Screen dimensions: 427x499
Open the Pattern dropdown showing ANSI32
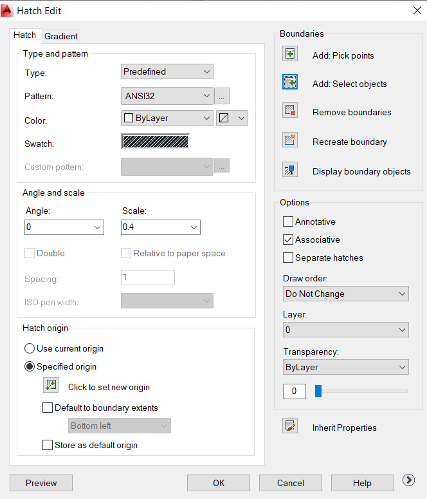pos(167,96)
